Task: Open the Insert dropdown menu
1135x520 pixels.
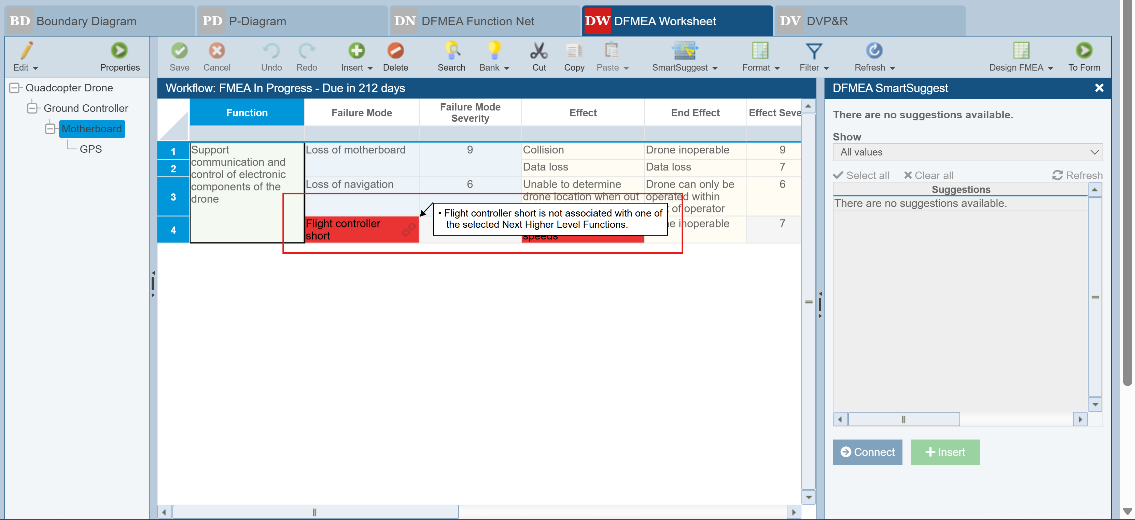Action: click(370, 68)
